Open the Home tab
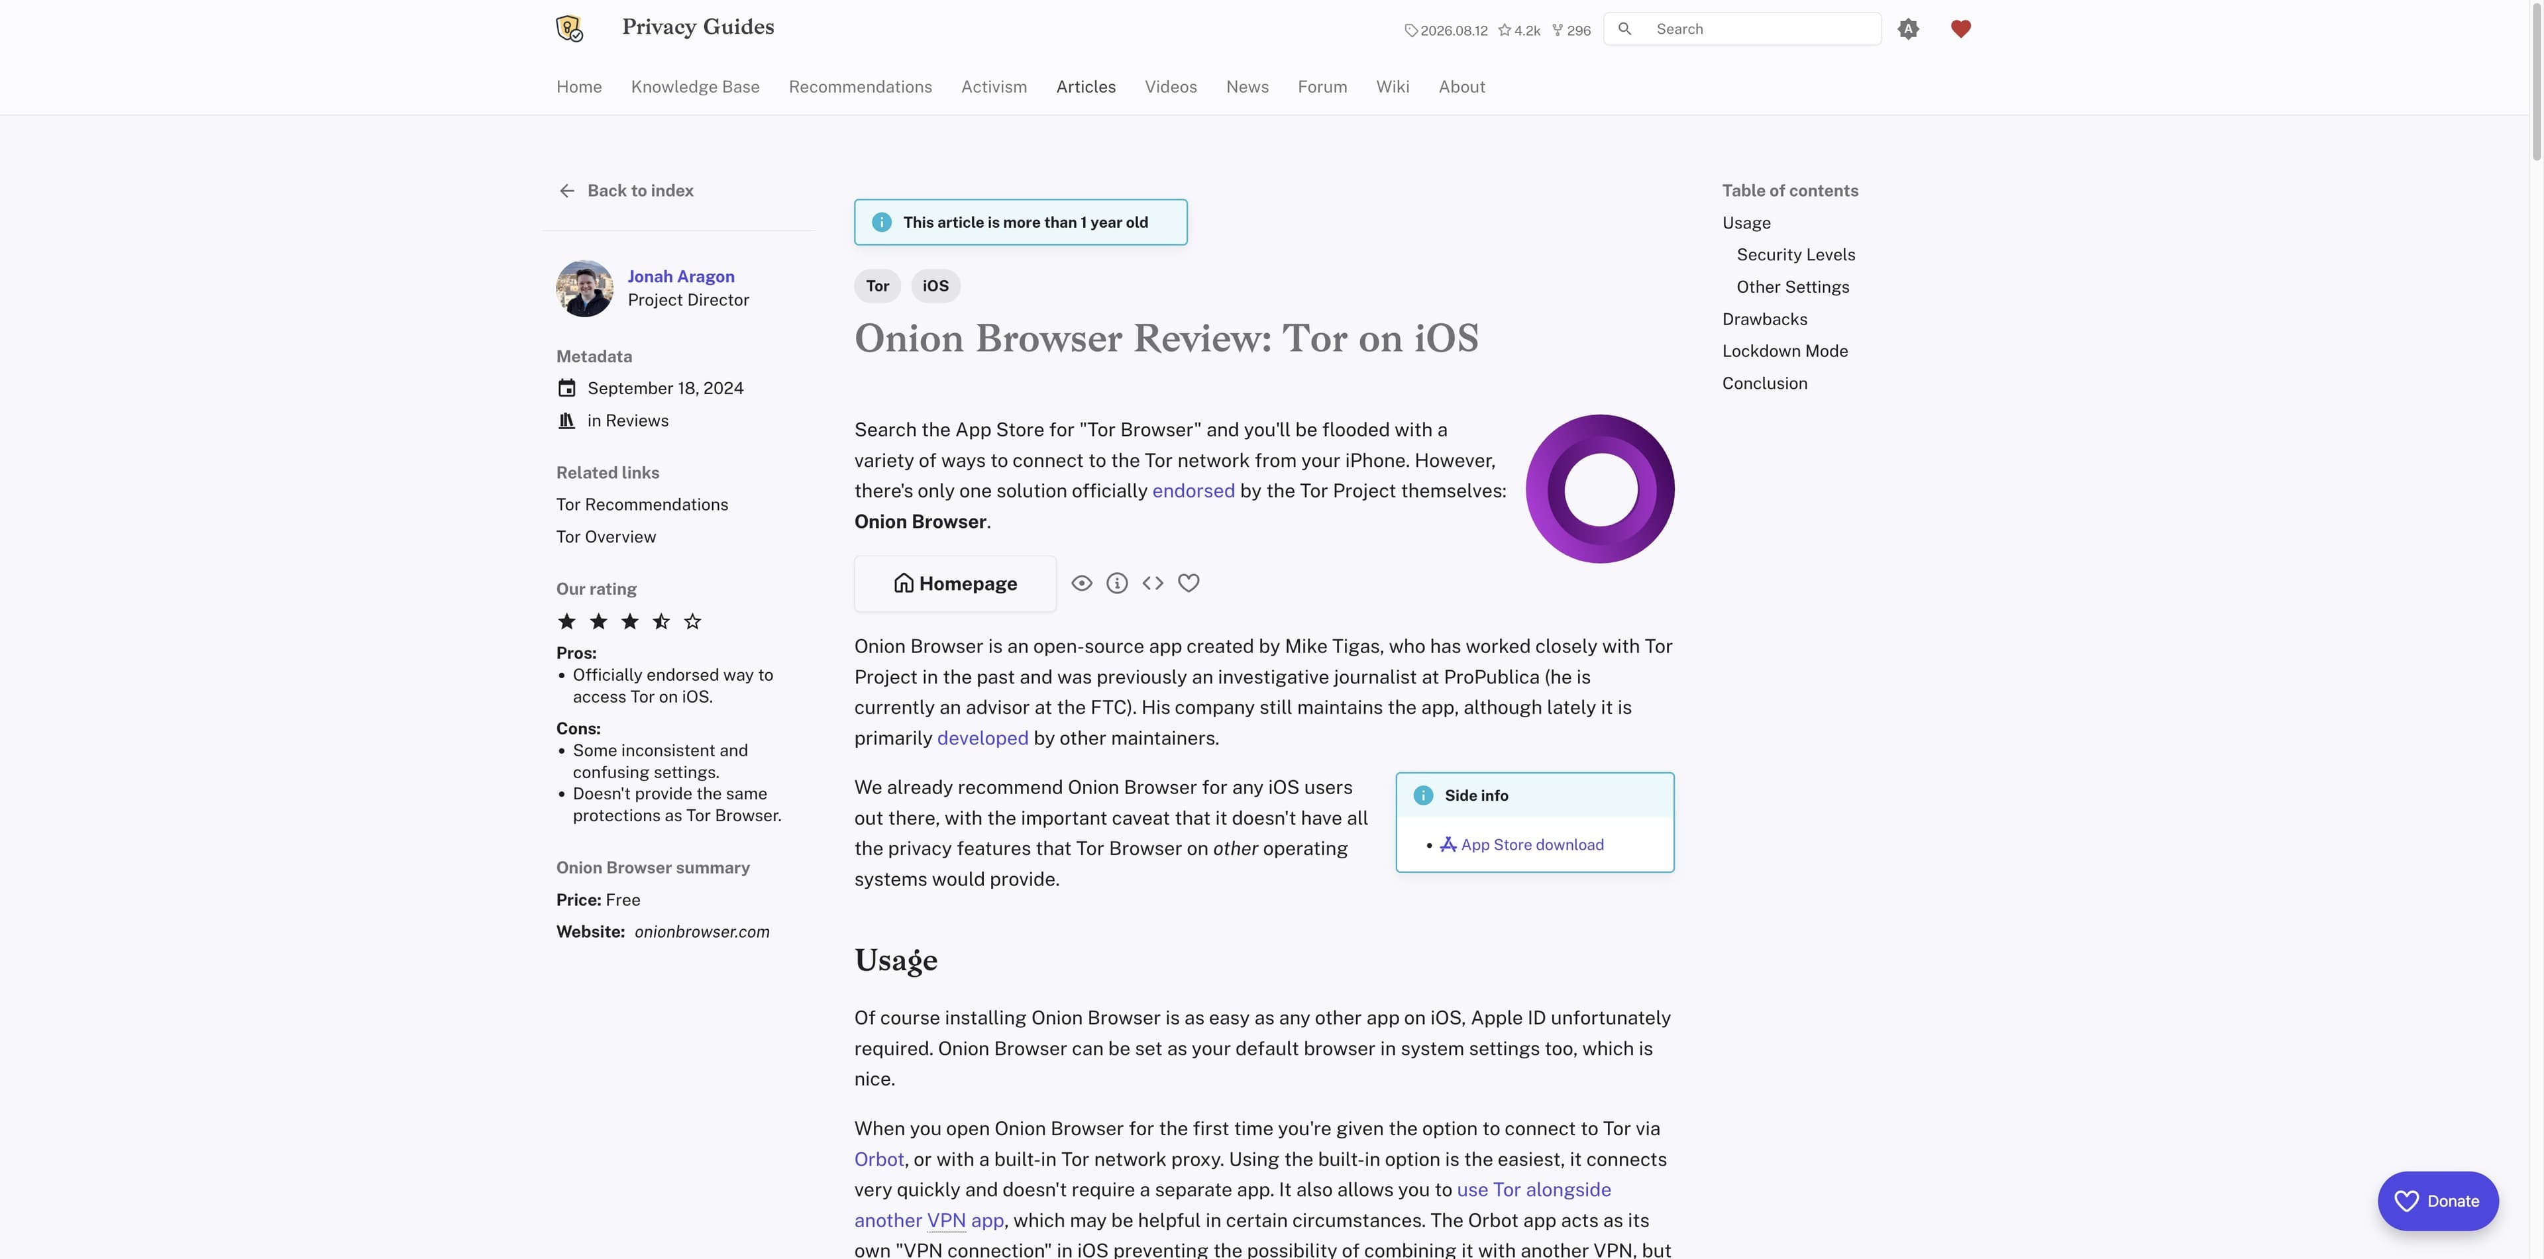 point(579,87)
